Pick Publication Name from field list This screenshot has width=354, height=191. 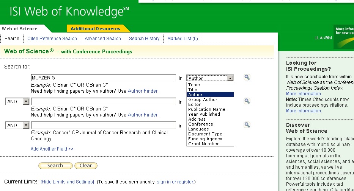pyautogui.click(x=210, y=109)
